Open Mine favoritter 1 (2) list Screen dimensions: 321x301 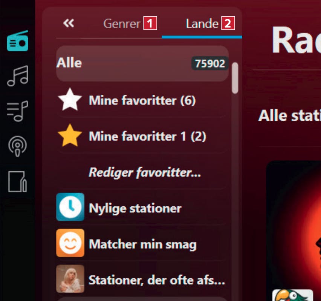pos(147,136)
